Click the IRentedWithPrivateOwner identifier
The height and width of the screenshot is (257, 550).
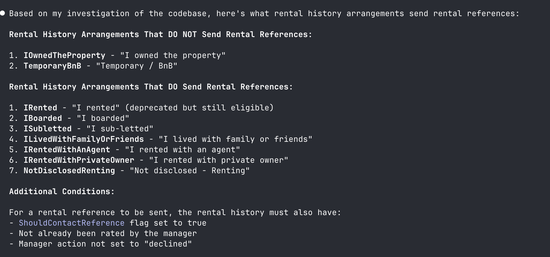[x=79, y=160]
